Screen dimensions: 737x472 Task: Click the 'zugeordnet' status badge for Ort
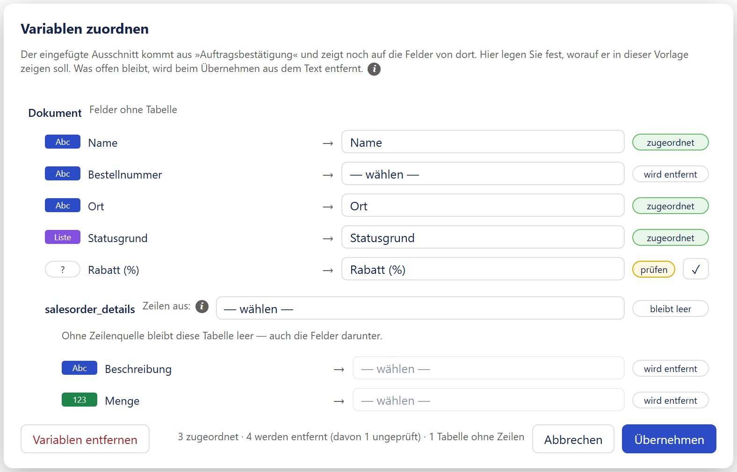(671, 206)
